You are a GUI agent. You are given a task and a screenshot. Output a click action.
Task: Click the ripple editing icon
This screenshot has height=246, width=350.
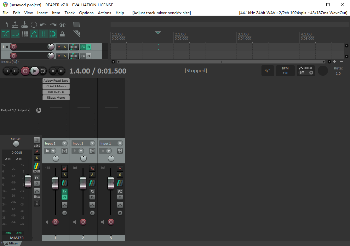pyautogui.click(x=25, y=34)
